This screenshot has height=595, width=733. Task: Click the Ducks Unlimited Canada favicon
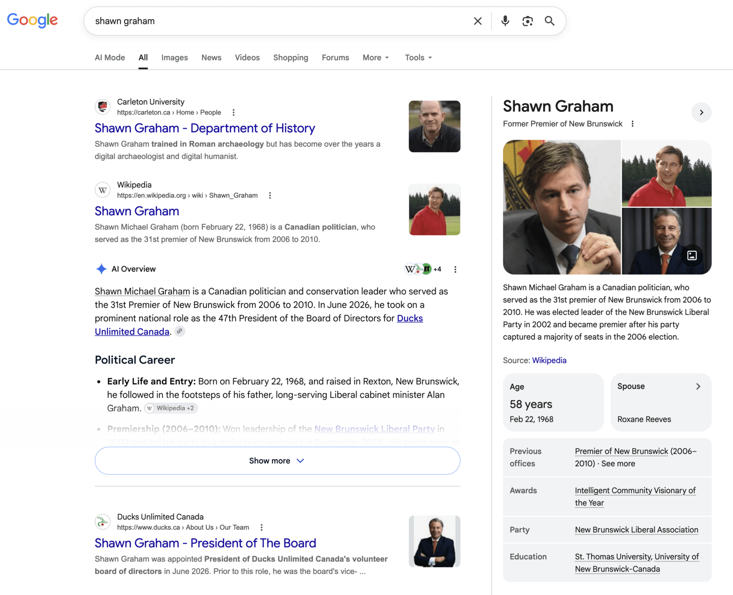103,522
